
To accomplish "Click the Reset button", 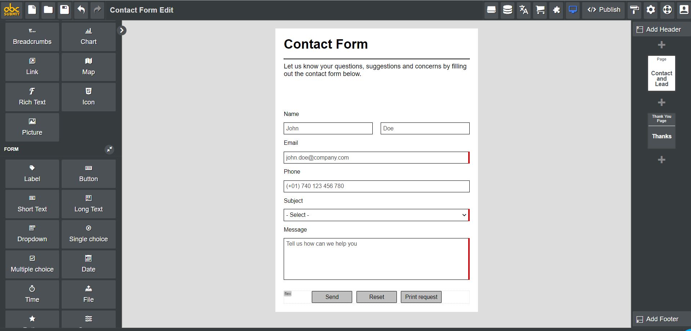I will [377, 297].
